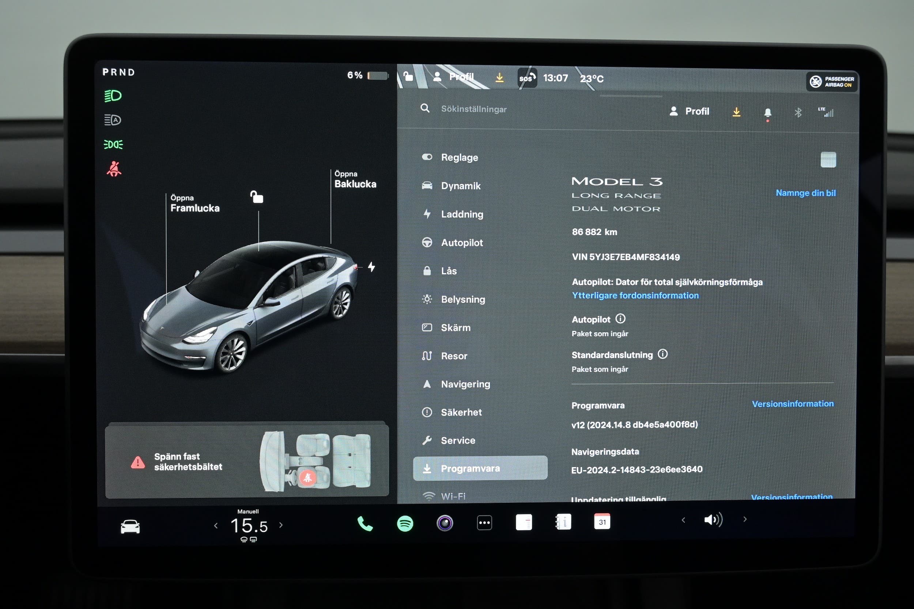Toggle the headlights indicator icon
The image size is (914, 609).
(113, 96)
